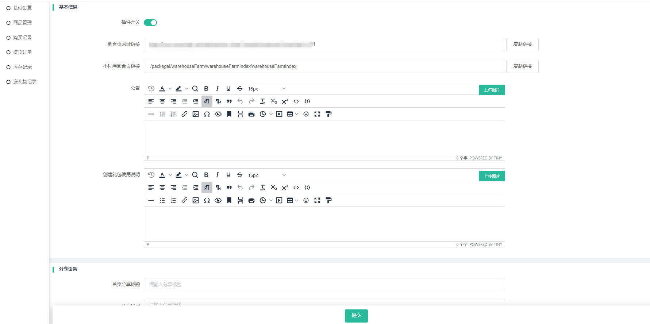Select format painter in 公告 editor
650x324 pixels.
click(328, 114)
